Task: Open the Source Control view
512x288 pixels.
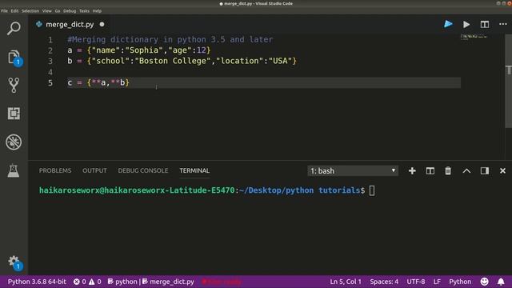Action: click(14, 86)
